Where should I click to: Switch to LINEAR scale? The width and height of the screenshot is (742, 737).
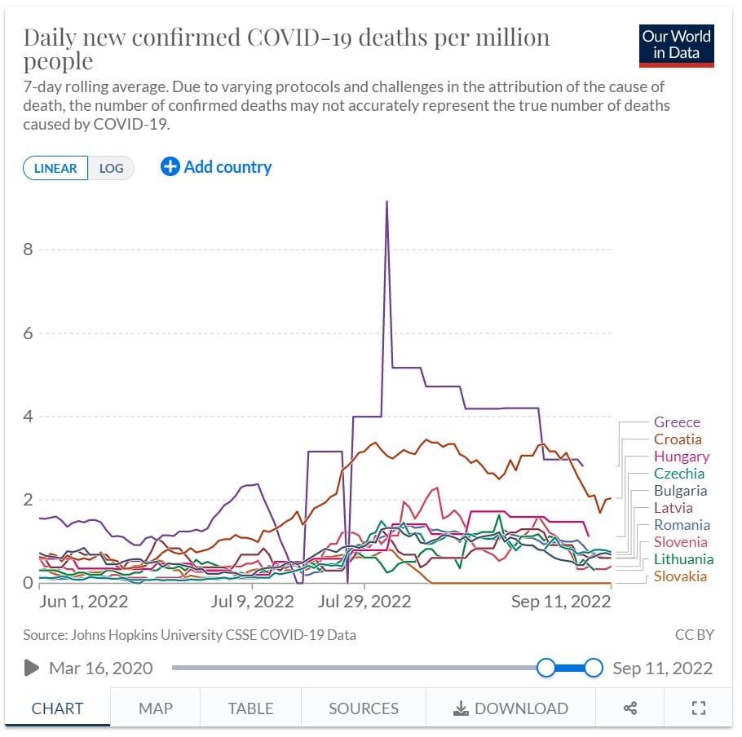[55, 169]
